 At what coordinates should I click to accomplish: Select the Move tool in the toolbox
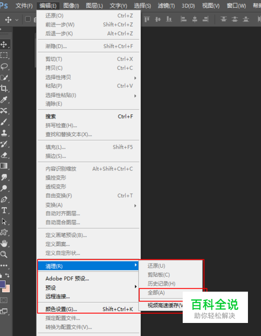(4, 44)
